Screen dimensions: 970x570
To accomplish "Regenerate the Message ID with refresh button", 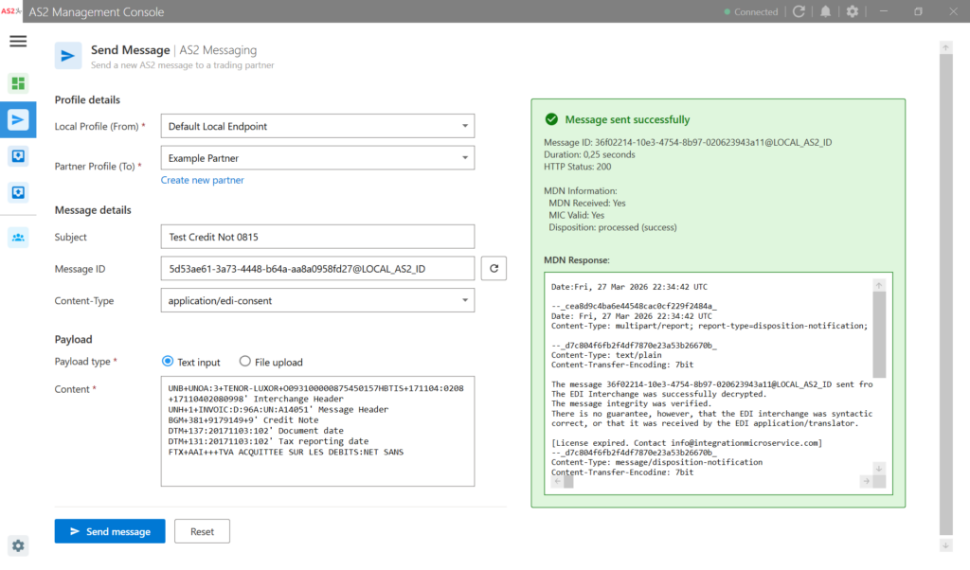I will point(494,269).
